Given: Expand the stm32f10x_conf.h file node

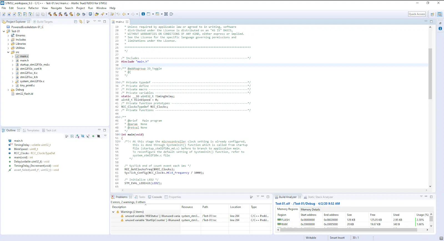Looking at the screenshot, I should point(12,69).
